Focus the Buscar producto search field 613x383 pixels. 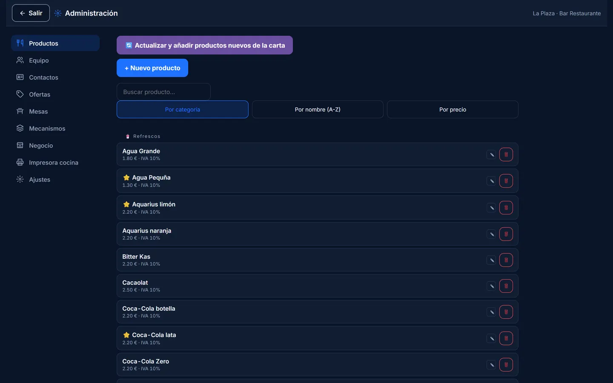[163, 91]
